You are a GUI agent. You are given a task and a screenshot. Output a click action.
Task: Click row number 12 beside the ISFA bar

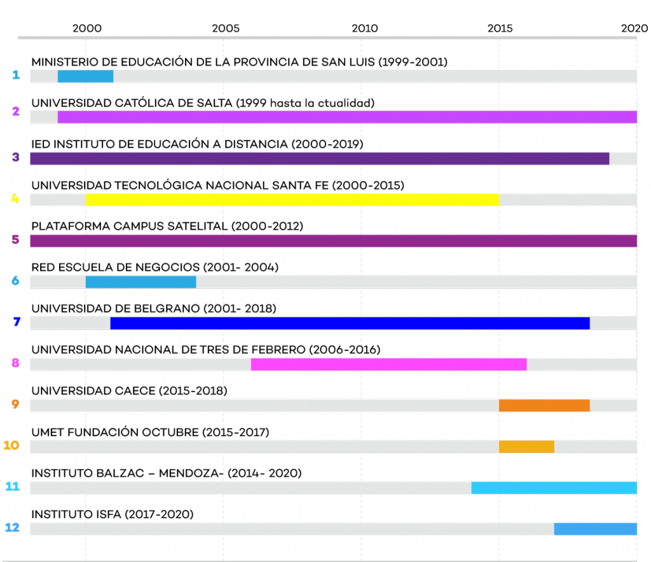13,527
